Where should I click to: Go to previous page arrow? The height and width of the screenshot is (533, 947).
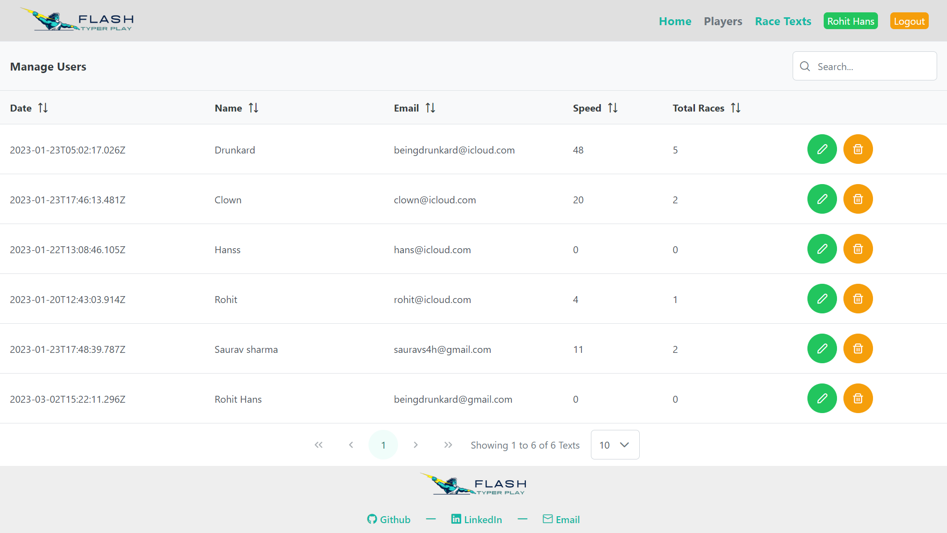(351, 445)
